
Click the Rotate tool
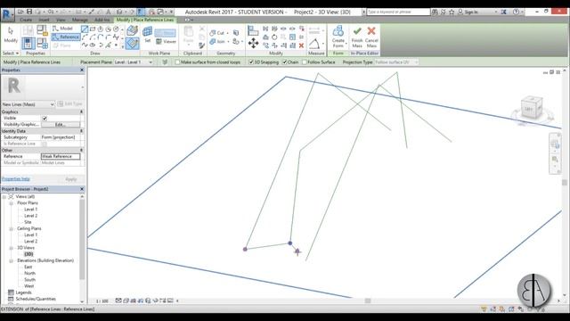(274, 37)
